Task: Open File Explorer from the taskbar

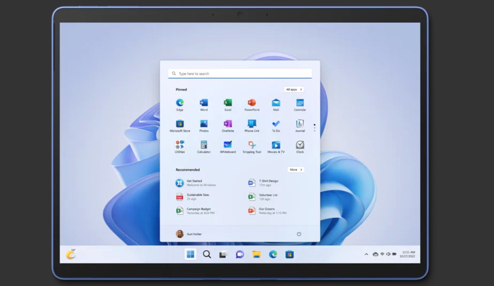Action: coord(256,254)
